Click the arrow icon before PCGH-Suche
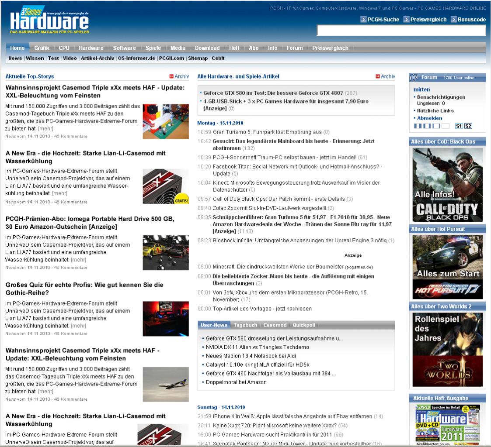Image resolution: width=491 pixels, height=447 pixels. (x=363, y=19)
